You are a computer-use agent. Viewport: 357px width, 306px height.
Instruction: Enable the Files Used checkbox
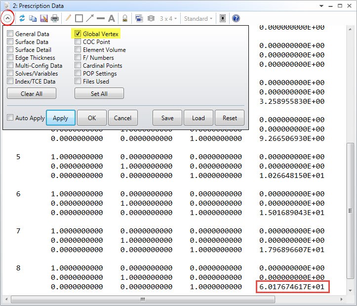coord(78,81)
